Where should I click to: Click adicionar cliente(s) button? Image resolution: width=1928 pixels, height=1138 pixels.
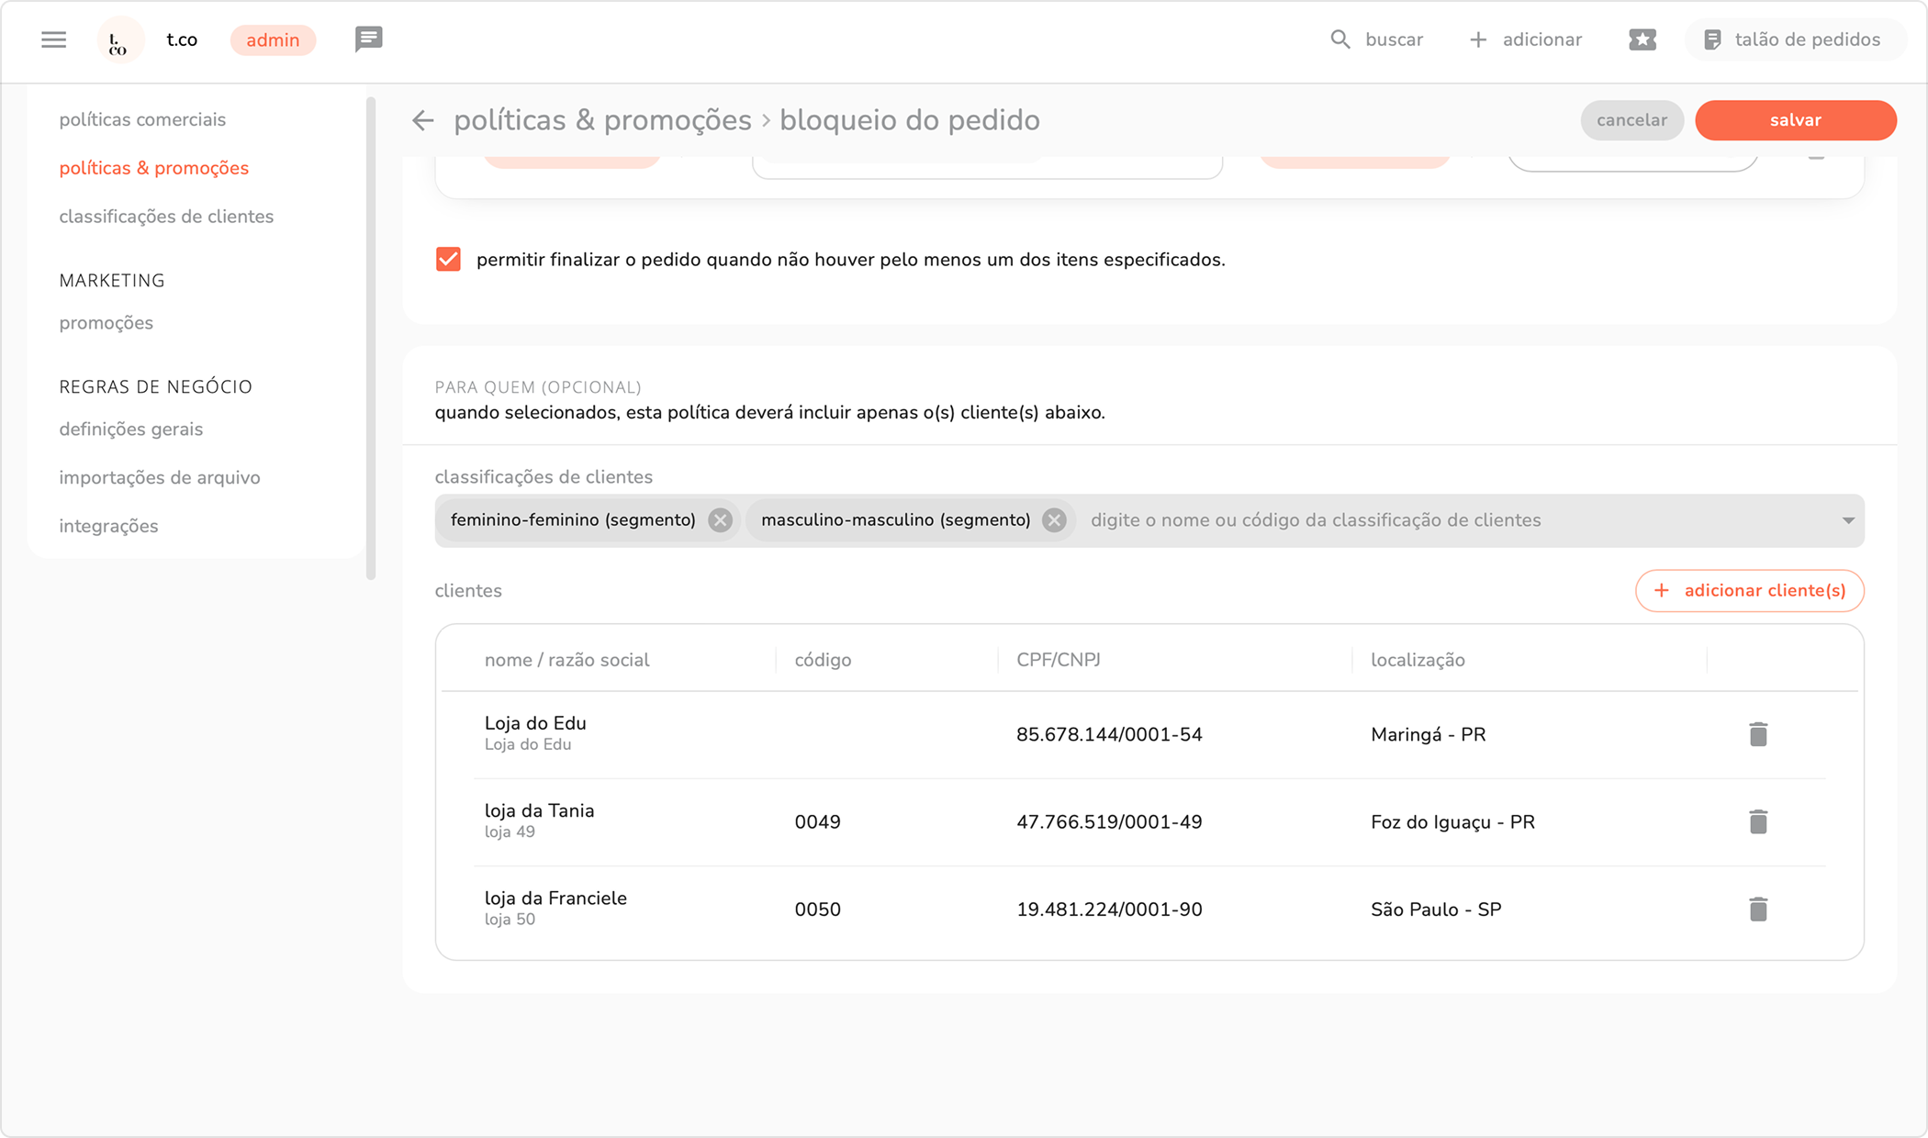click(x=1749, y=590)
